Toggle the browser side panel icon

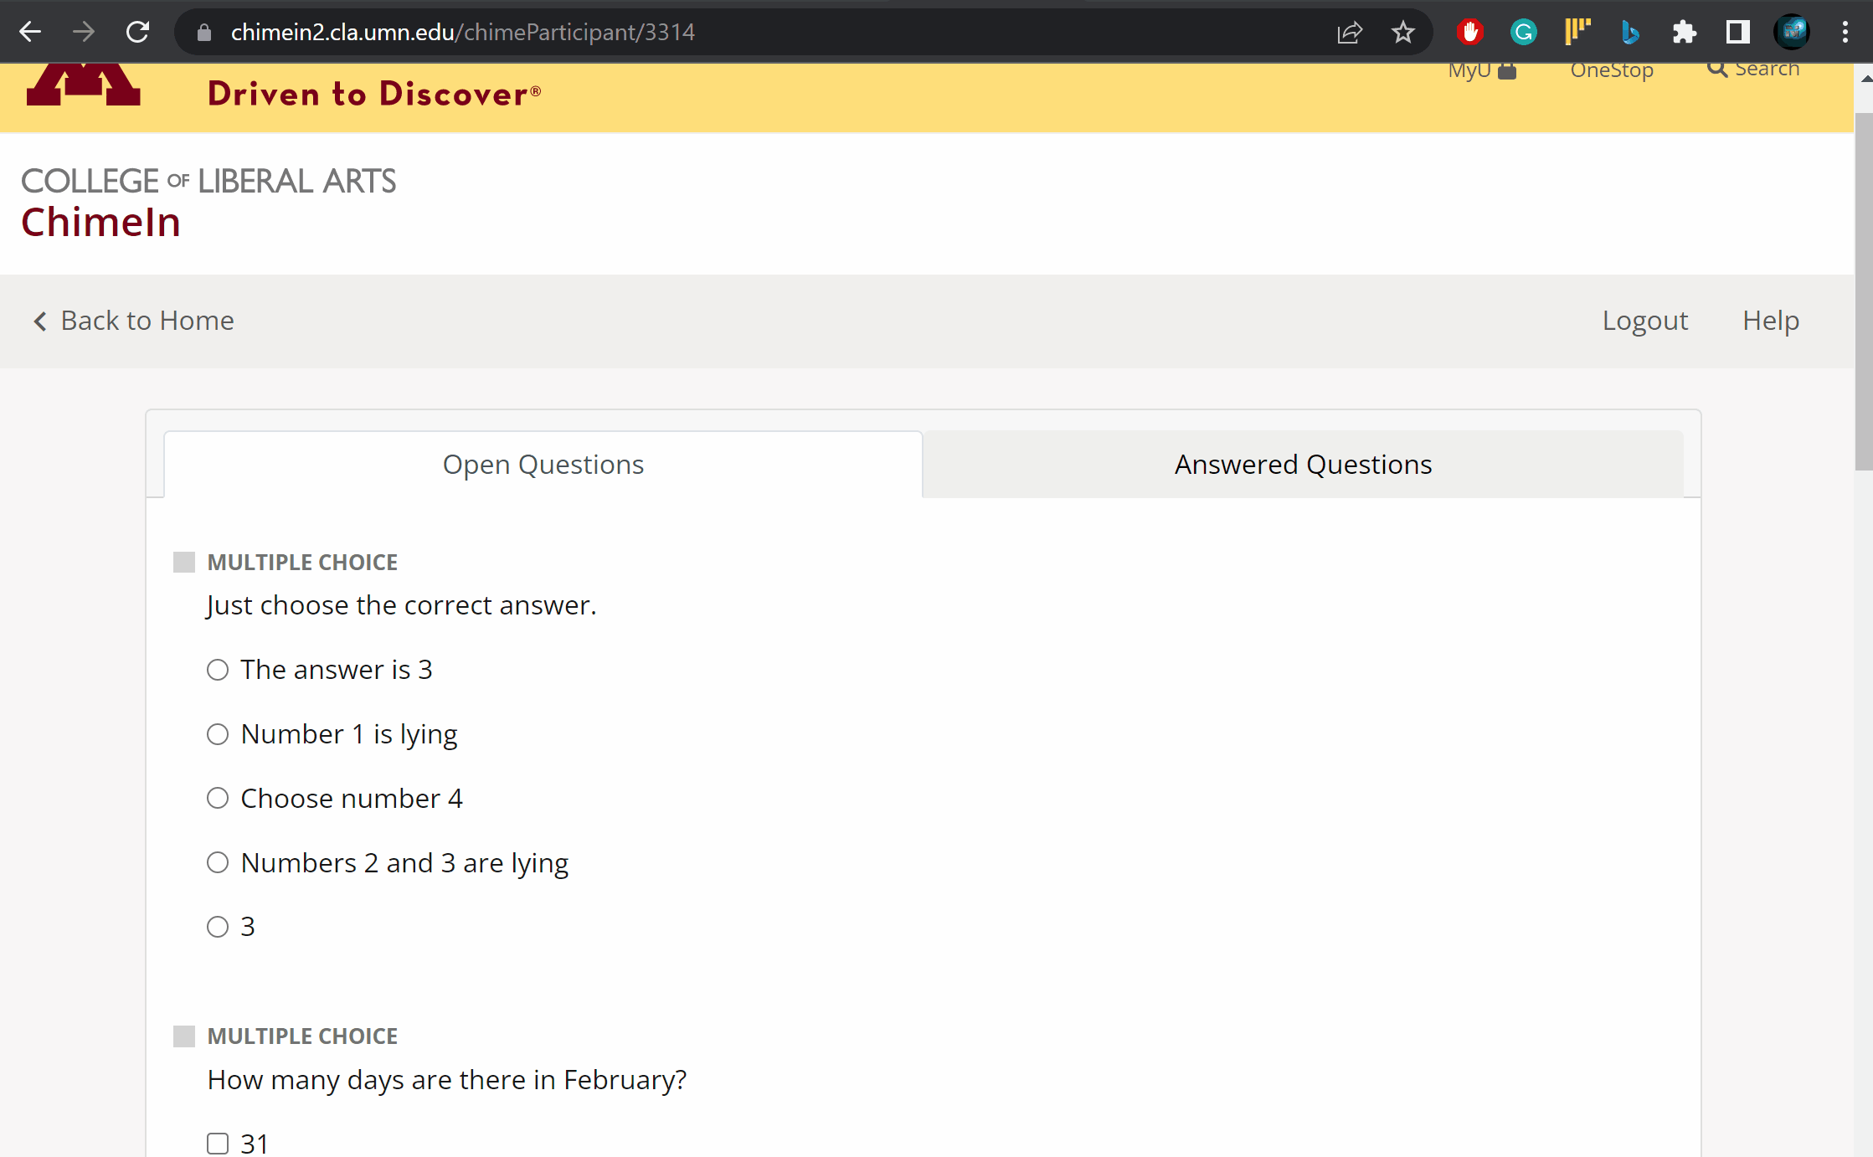(x=1737, y=32)
